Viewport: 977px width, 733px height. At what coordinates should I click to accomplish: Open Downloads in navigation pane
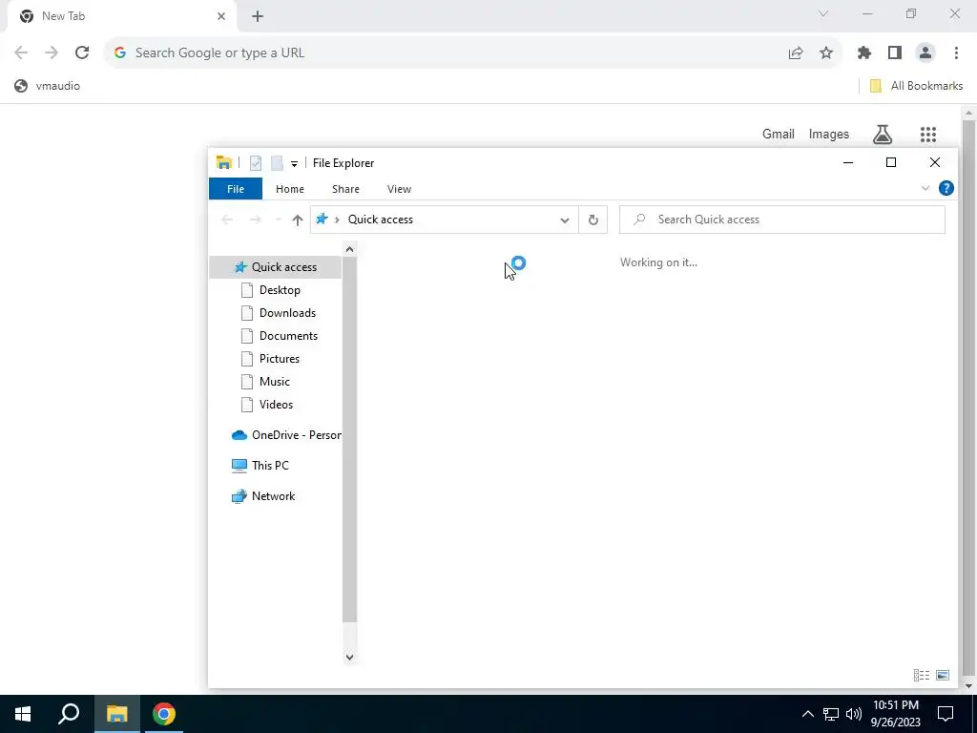click(287, 313)
